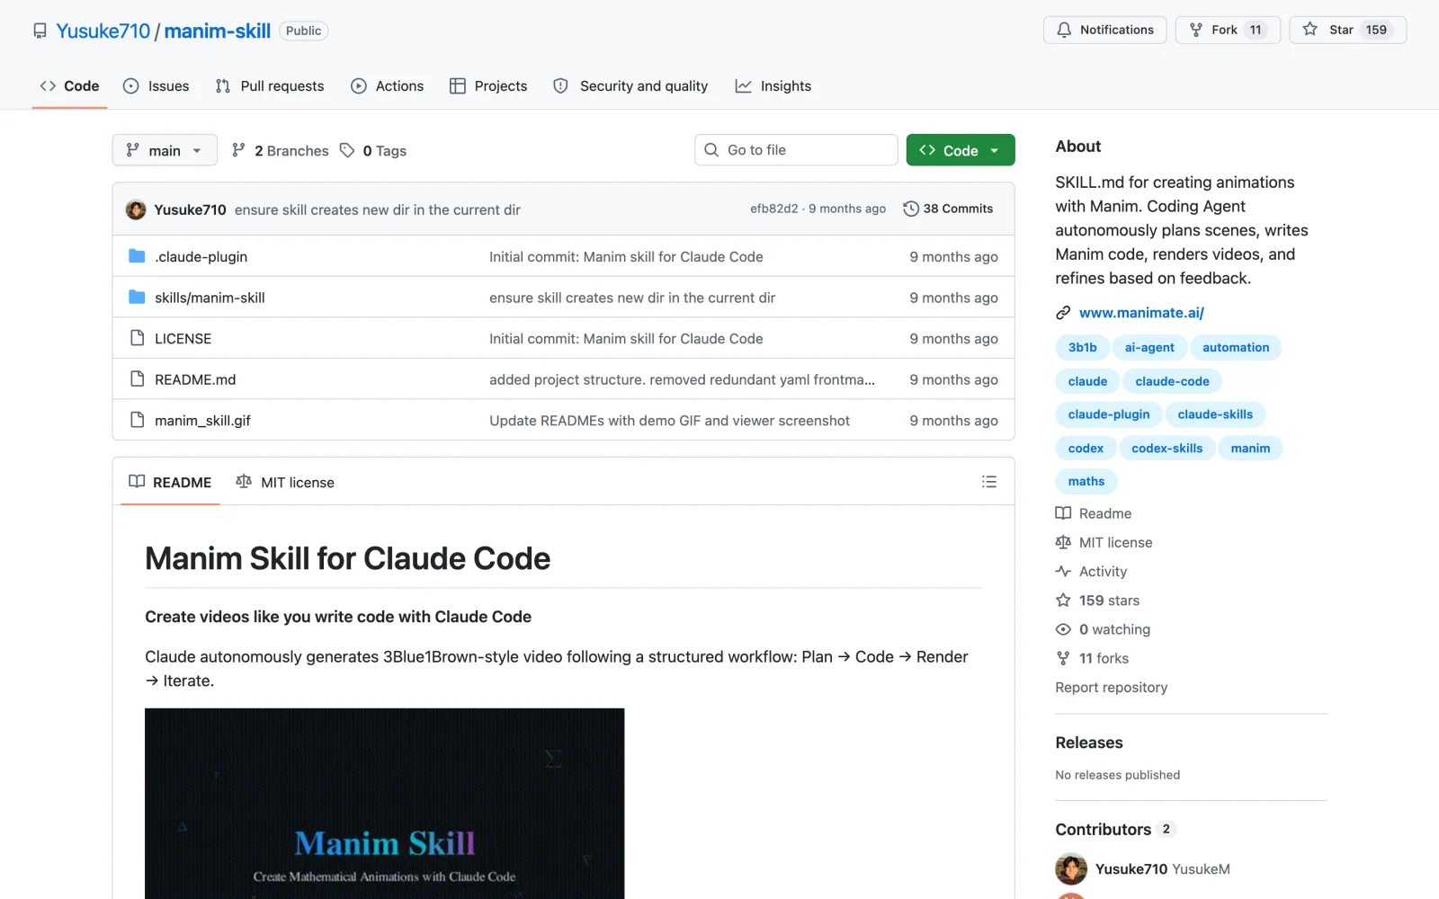
Task: Switch to the MIT license tab
Action: point(285,483)
